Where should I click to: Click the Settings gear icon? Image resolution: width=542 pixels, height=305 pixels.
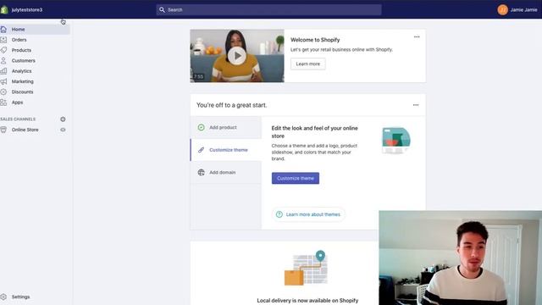click(x=3, y=297)
